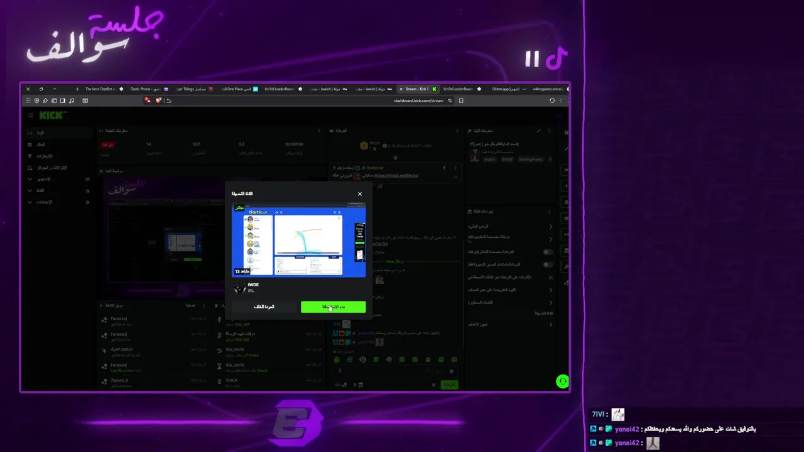Click the bookmark icon beside address bar
Viewport: 804px width, 452px height.
(x=461, y=100)
